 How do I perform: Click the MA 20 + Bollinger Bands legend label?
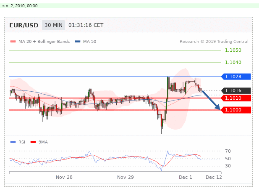click(44, 42)
